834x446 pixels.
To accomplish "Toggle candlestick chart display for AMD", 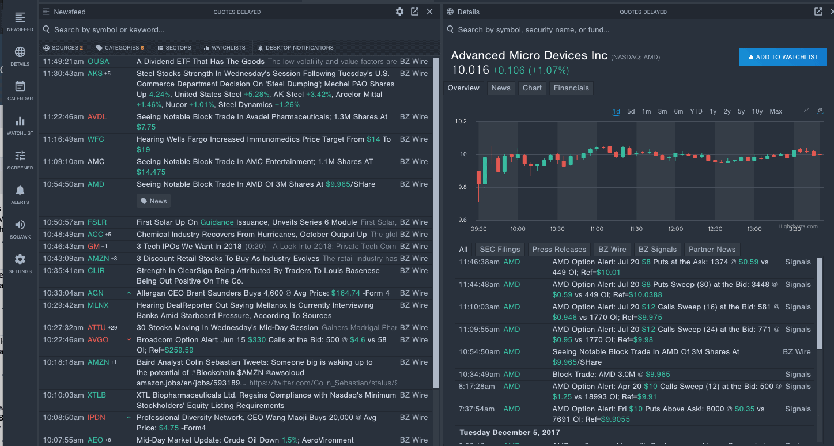I will click(x=820, y=110).
